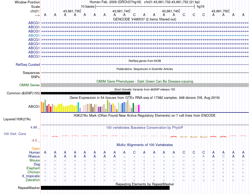Click the 100 Vert. Cons track label
The image size is (249, 194).
pos(15,134)
